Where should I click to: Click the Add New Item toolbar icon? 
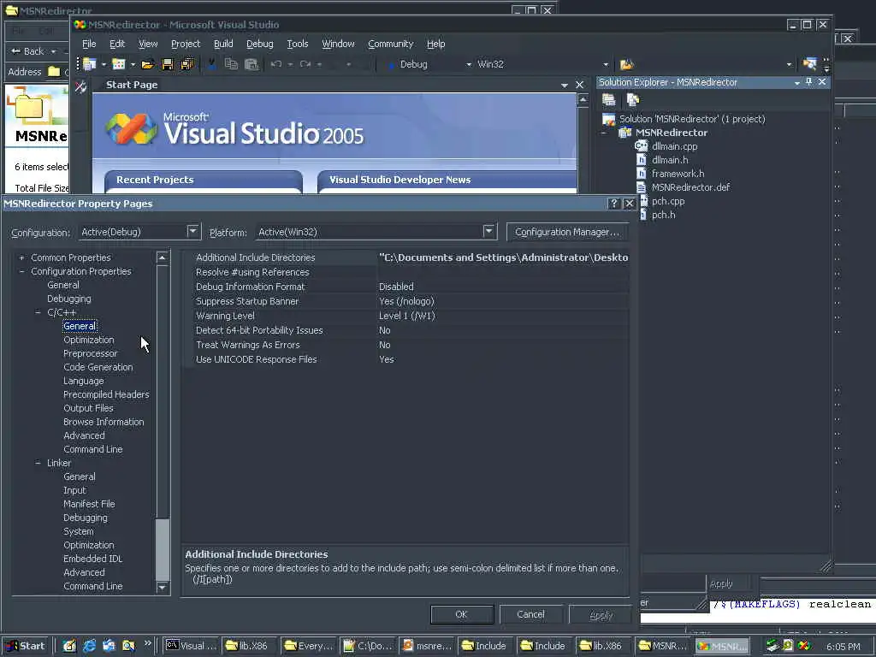(x=118, y=64)
